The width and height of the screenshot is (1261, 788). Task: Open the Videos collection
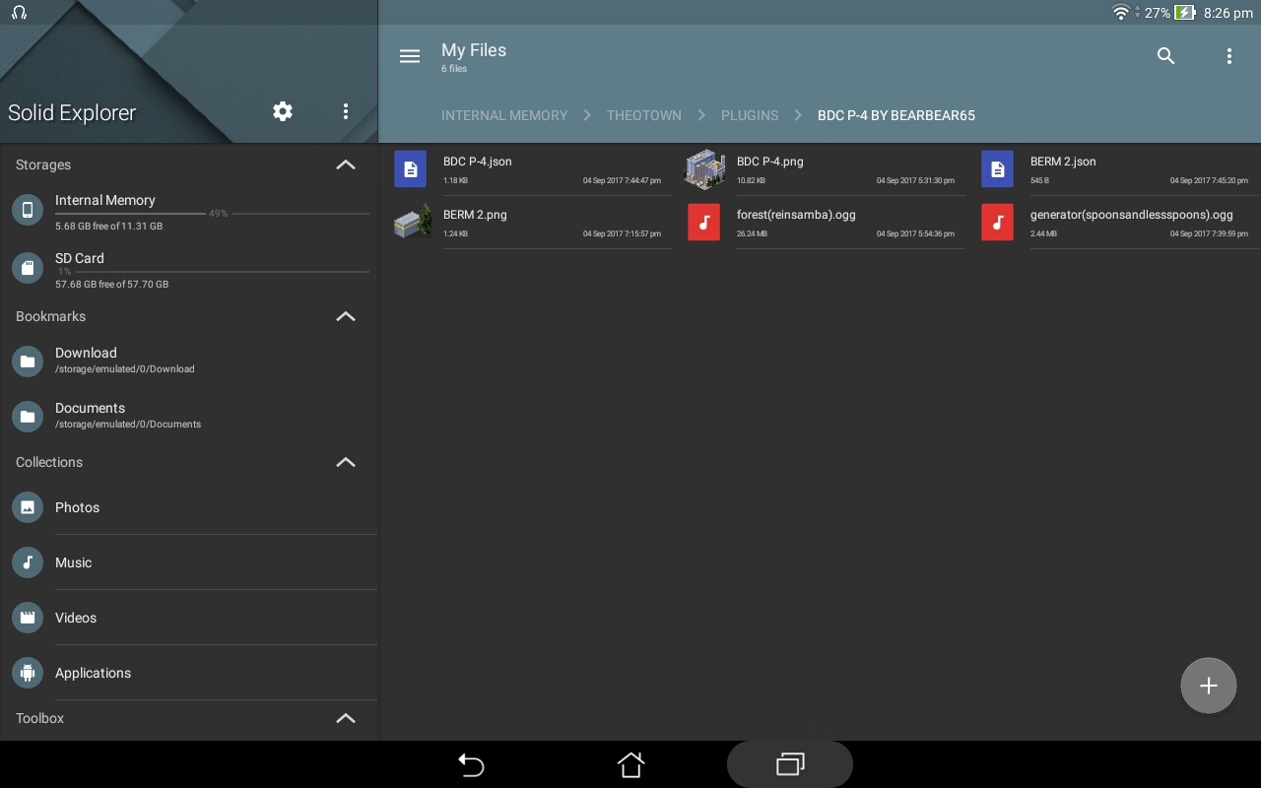pos(189,618)
